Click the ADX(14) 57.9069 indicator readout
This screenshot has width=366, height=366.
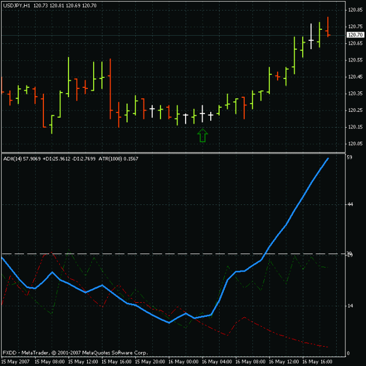pyautogui.click(x=22, y=159)
